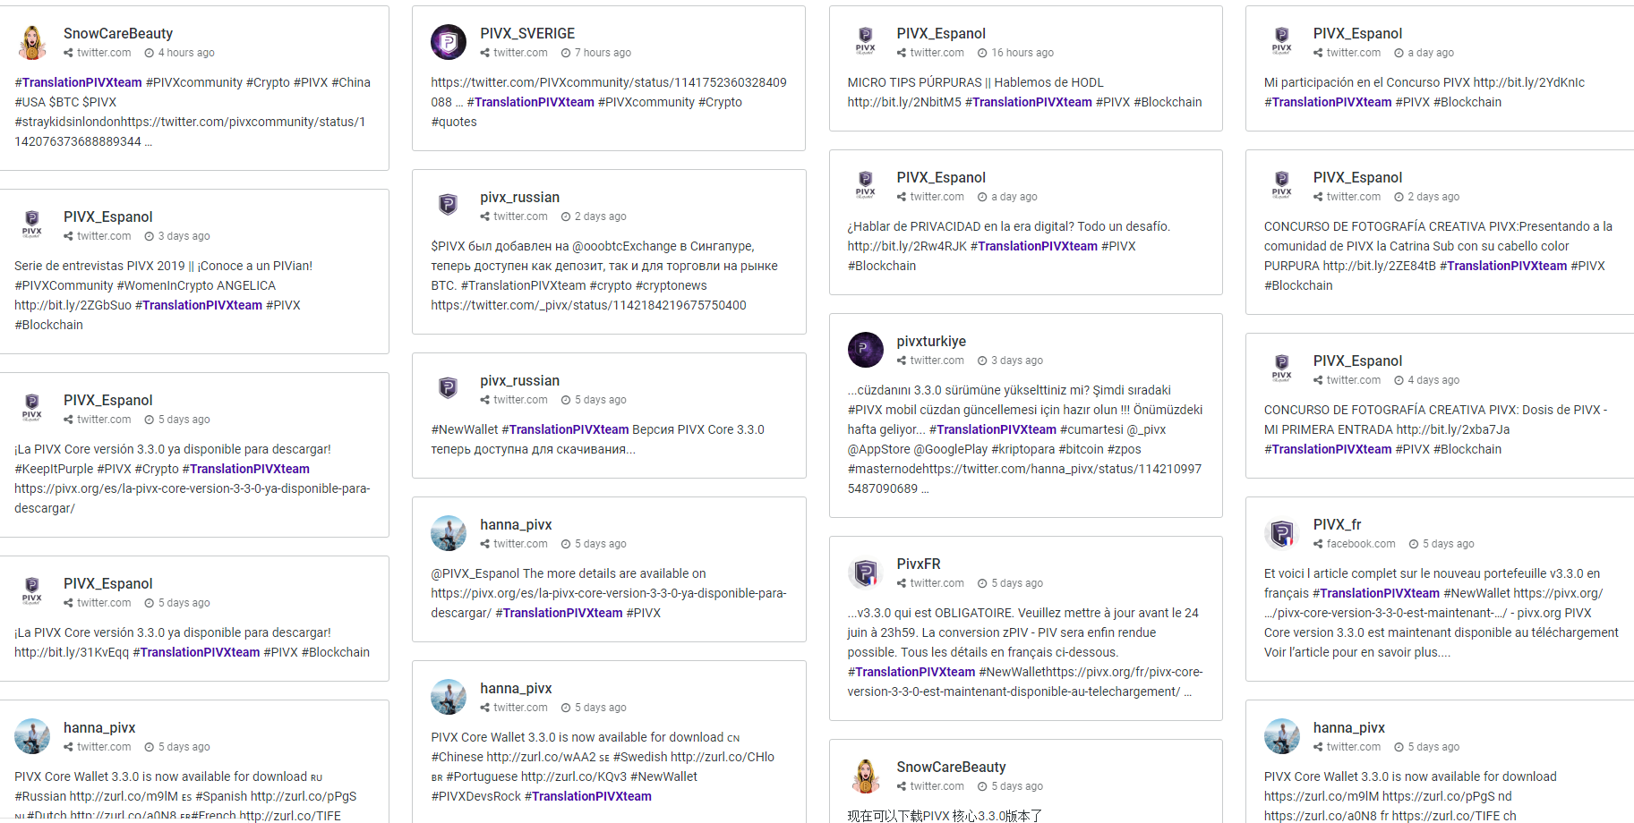This screenshot has width=1634, height=823.
Task: Click #TranslationPIVXteam hashtag in PIVX_fr post
Action: pyautogui.click(x=1376, y=593)
